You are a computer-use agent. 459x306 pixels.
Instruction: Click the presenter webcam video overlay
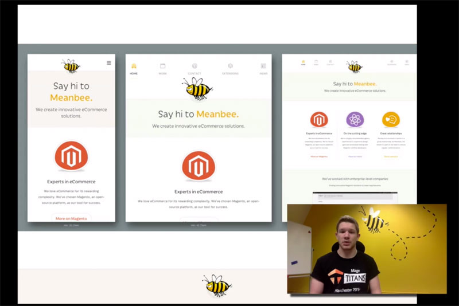367,249
